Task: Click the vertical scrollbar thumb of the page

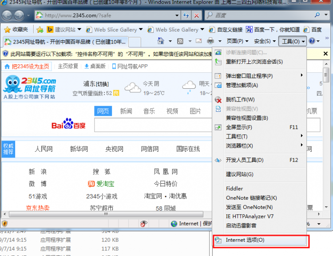Action: [326, 75]
